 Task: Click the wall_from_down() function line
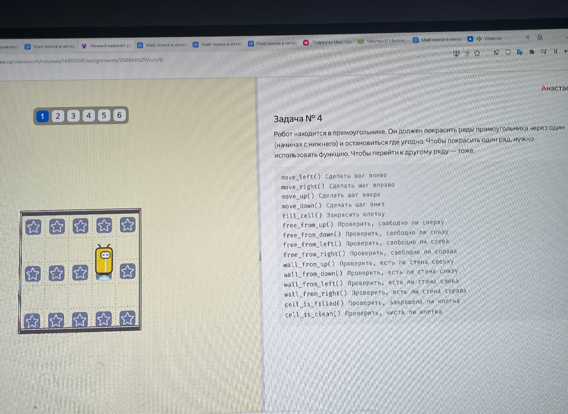(371, 273)
